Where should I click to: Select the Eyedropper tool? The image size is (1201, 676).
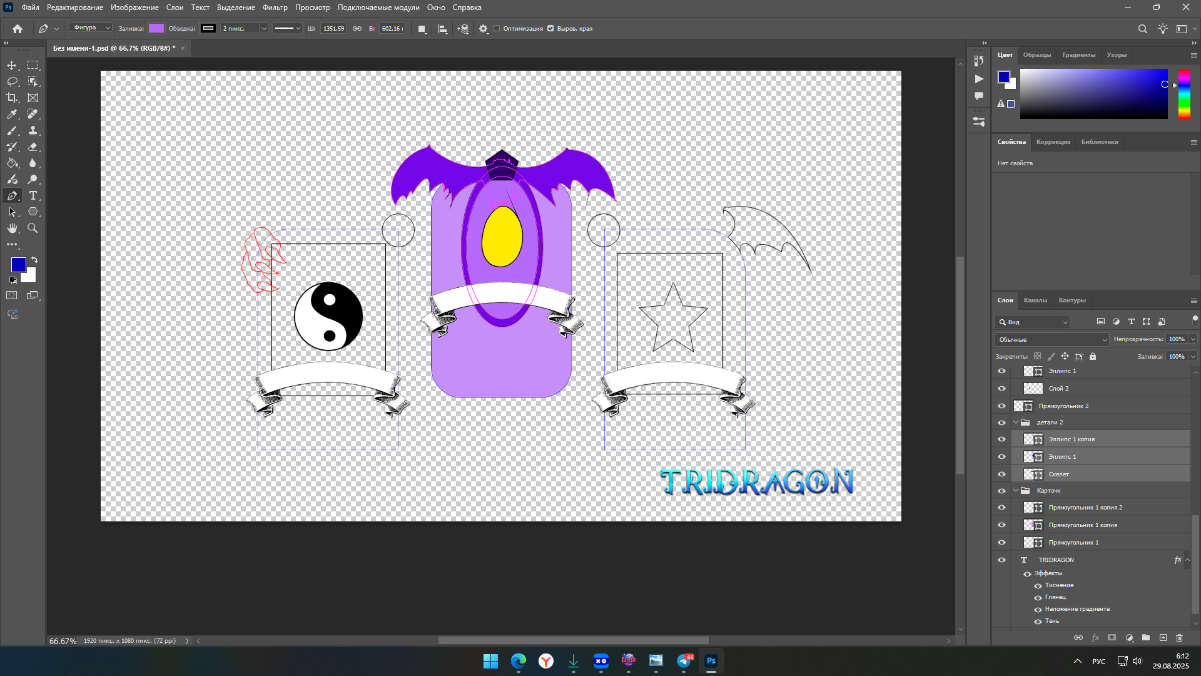[x=12, y=114]
